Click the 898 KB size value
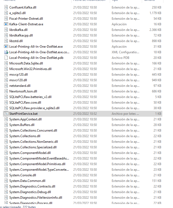 pyautogui.click(x=156, y=41)
